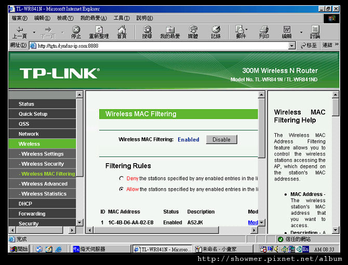Viewport: 348px width, 265px height.
Task: Open Security in the sidebar
Action: (43, 223)
